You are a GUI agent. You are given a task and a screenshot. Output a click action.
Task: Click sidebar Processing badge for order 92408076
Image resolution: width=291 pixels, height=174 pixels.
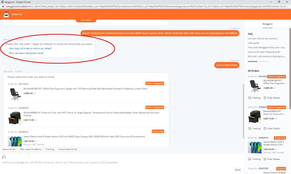coord(280,138)
